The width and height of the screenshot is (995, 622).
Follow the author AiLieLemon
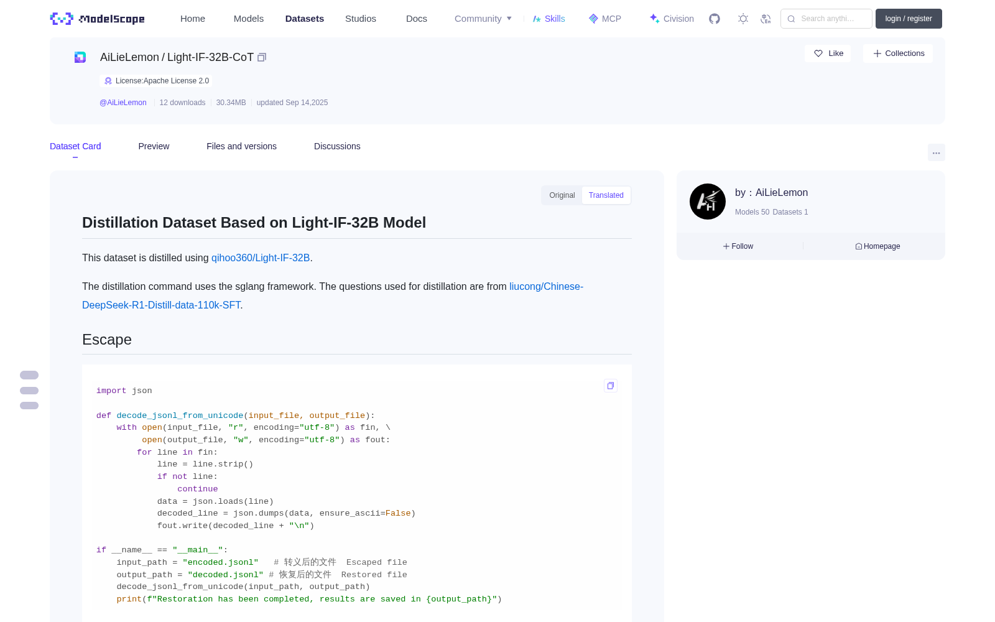tap(738, 246)
